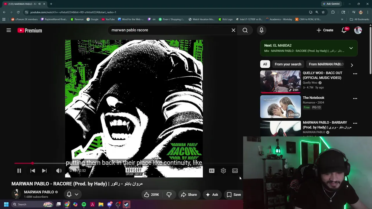Go back in browser history
Viewport: 372px width, 209px height.
(x=4, y=12)
